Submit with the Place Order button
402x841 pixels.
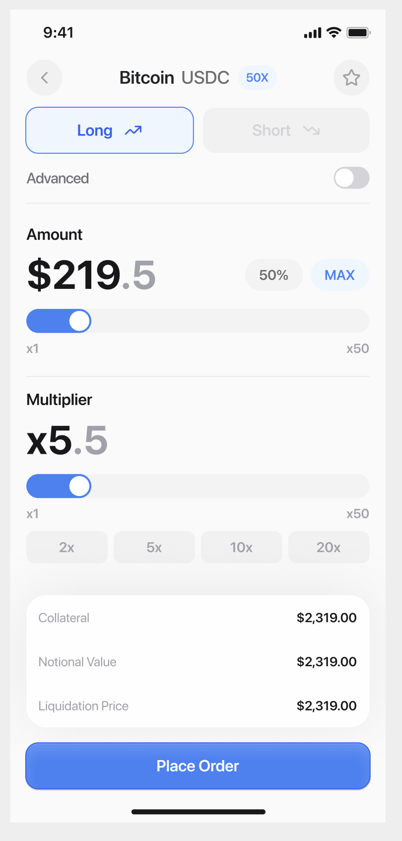coord(198,766)
